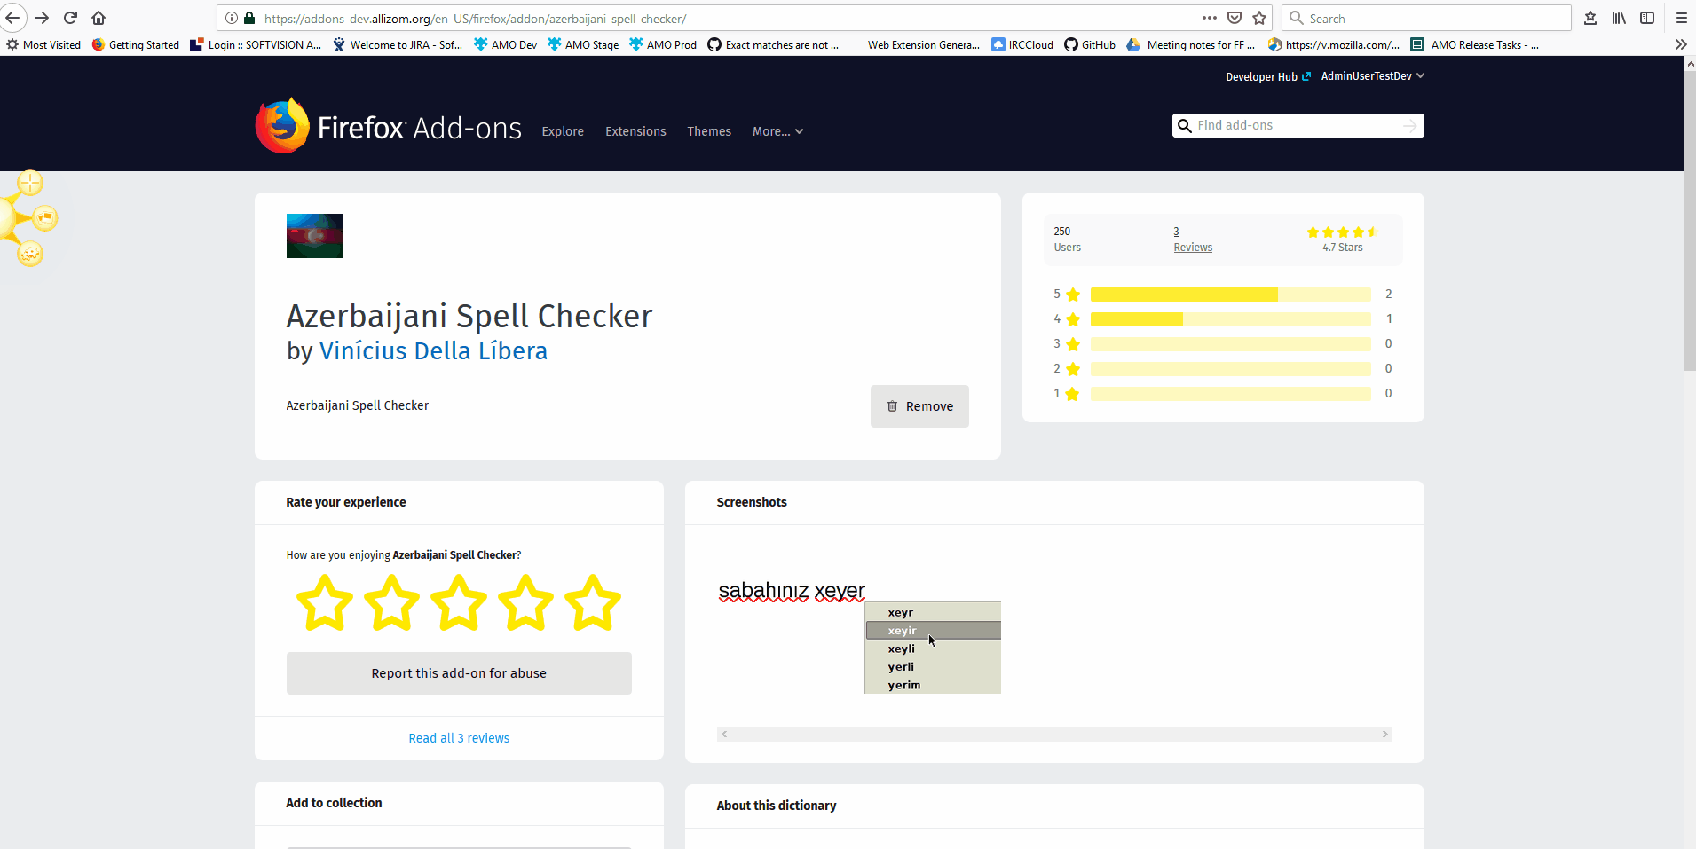Click the lock security icon in address bar
Screen dimensions: 1696x849
[249, 18]
